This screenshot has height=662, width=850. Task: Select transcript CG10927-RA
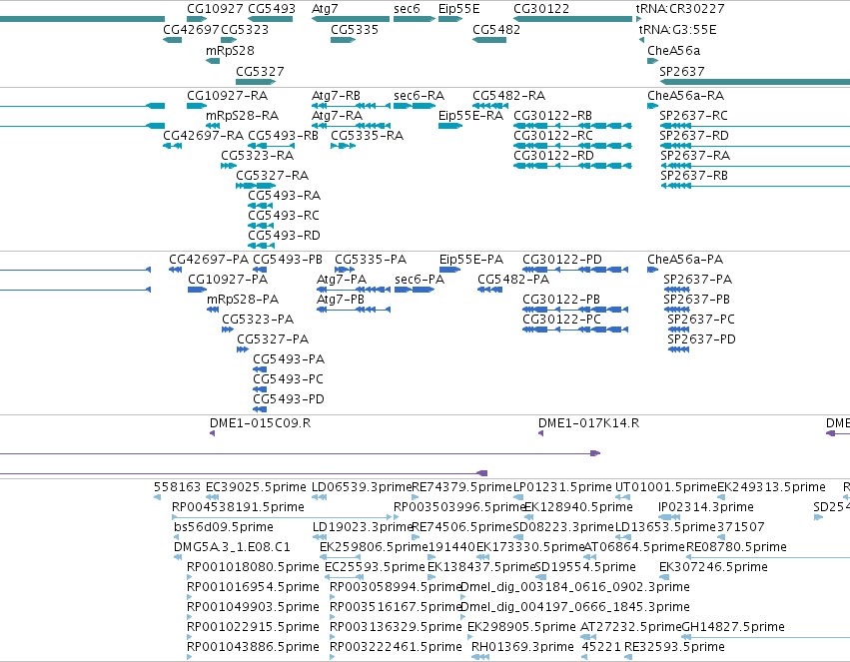227,96
